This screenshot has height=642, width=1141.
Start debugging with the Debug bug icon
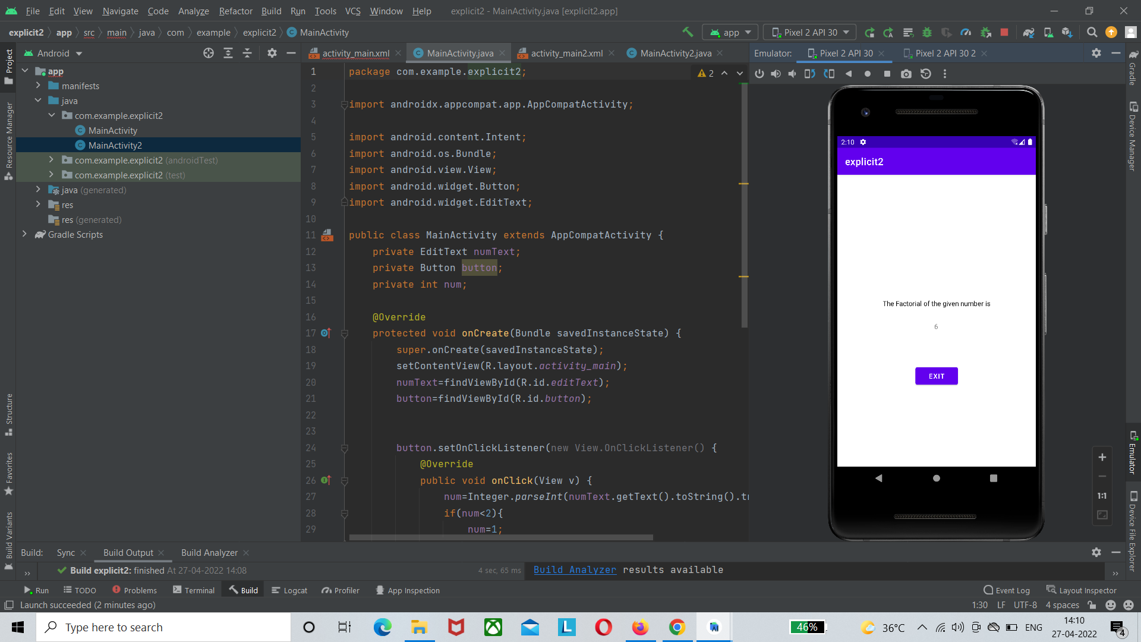tap(928, 32)
